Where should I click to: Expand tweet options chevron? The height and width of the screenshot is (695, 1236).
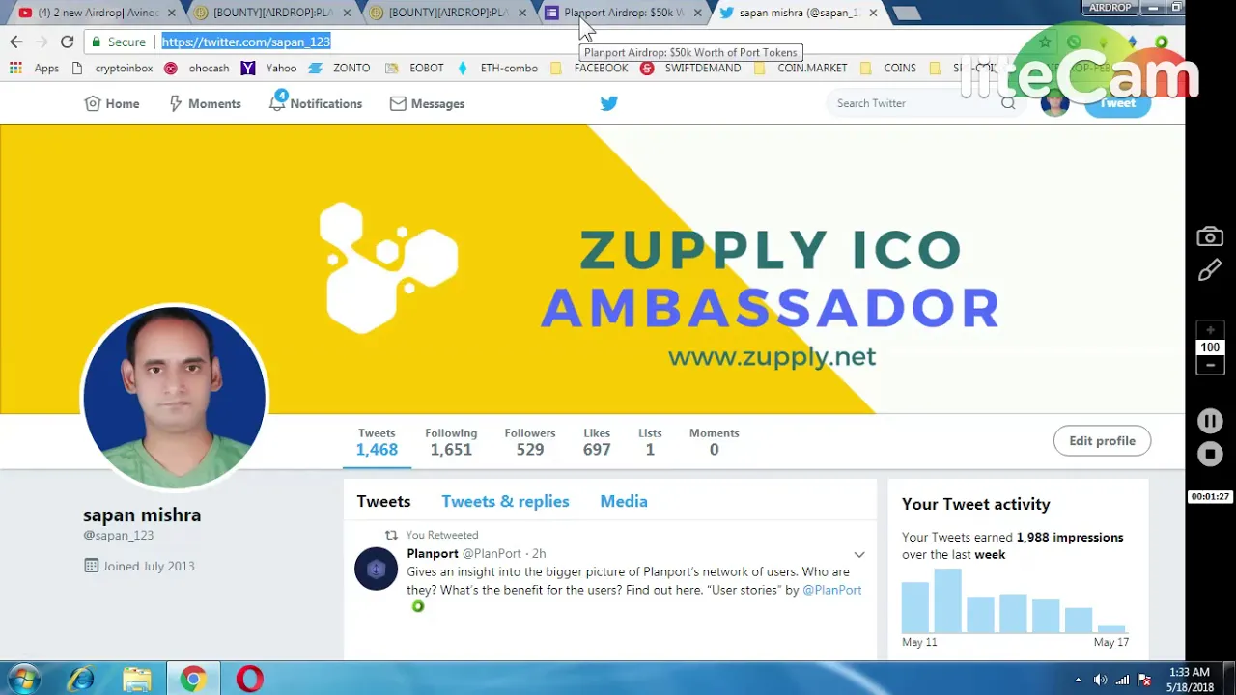(x=859, y=555)
